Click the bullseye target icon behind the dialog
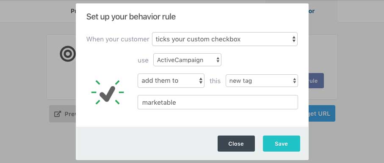Viewport: 384px width, 163px height. [68, 54]
